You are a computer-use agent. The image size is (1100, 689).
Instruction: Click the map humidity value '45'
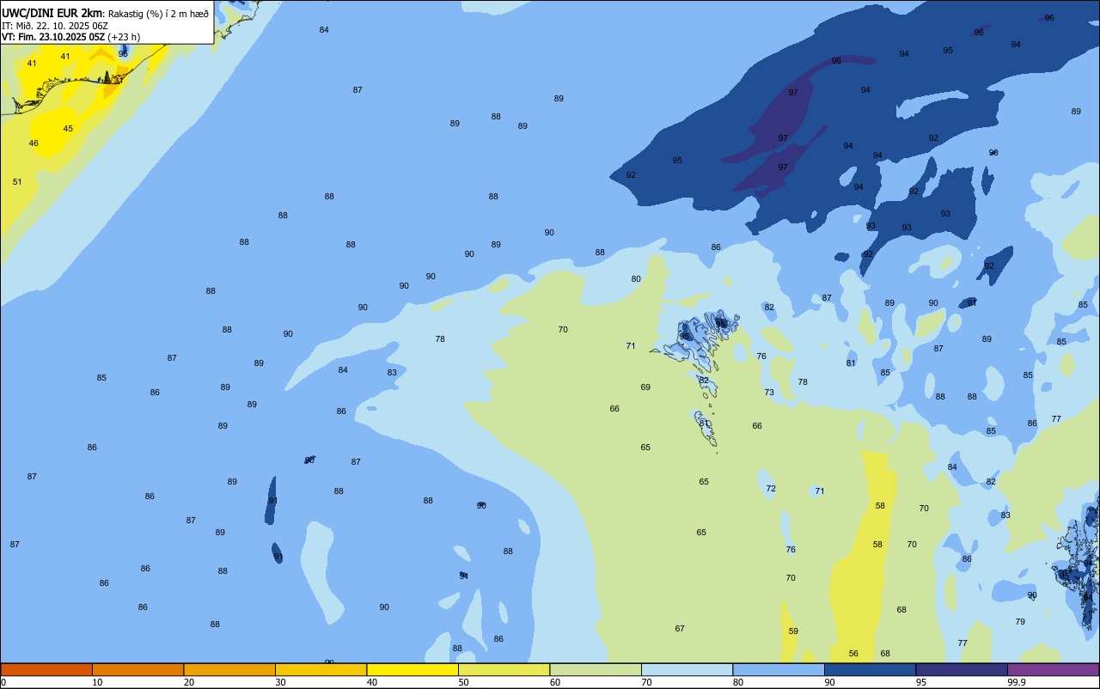coord(68,129)
